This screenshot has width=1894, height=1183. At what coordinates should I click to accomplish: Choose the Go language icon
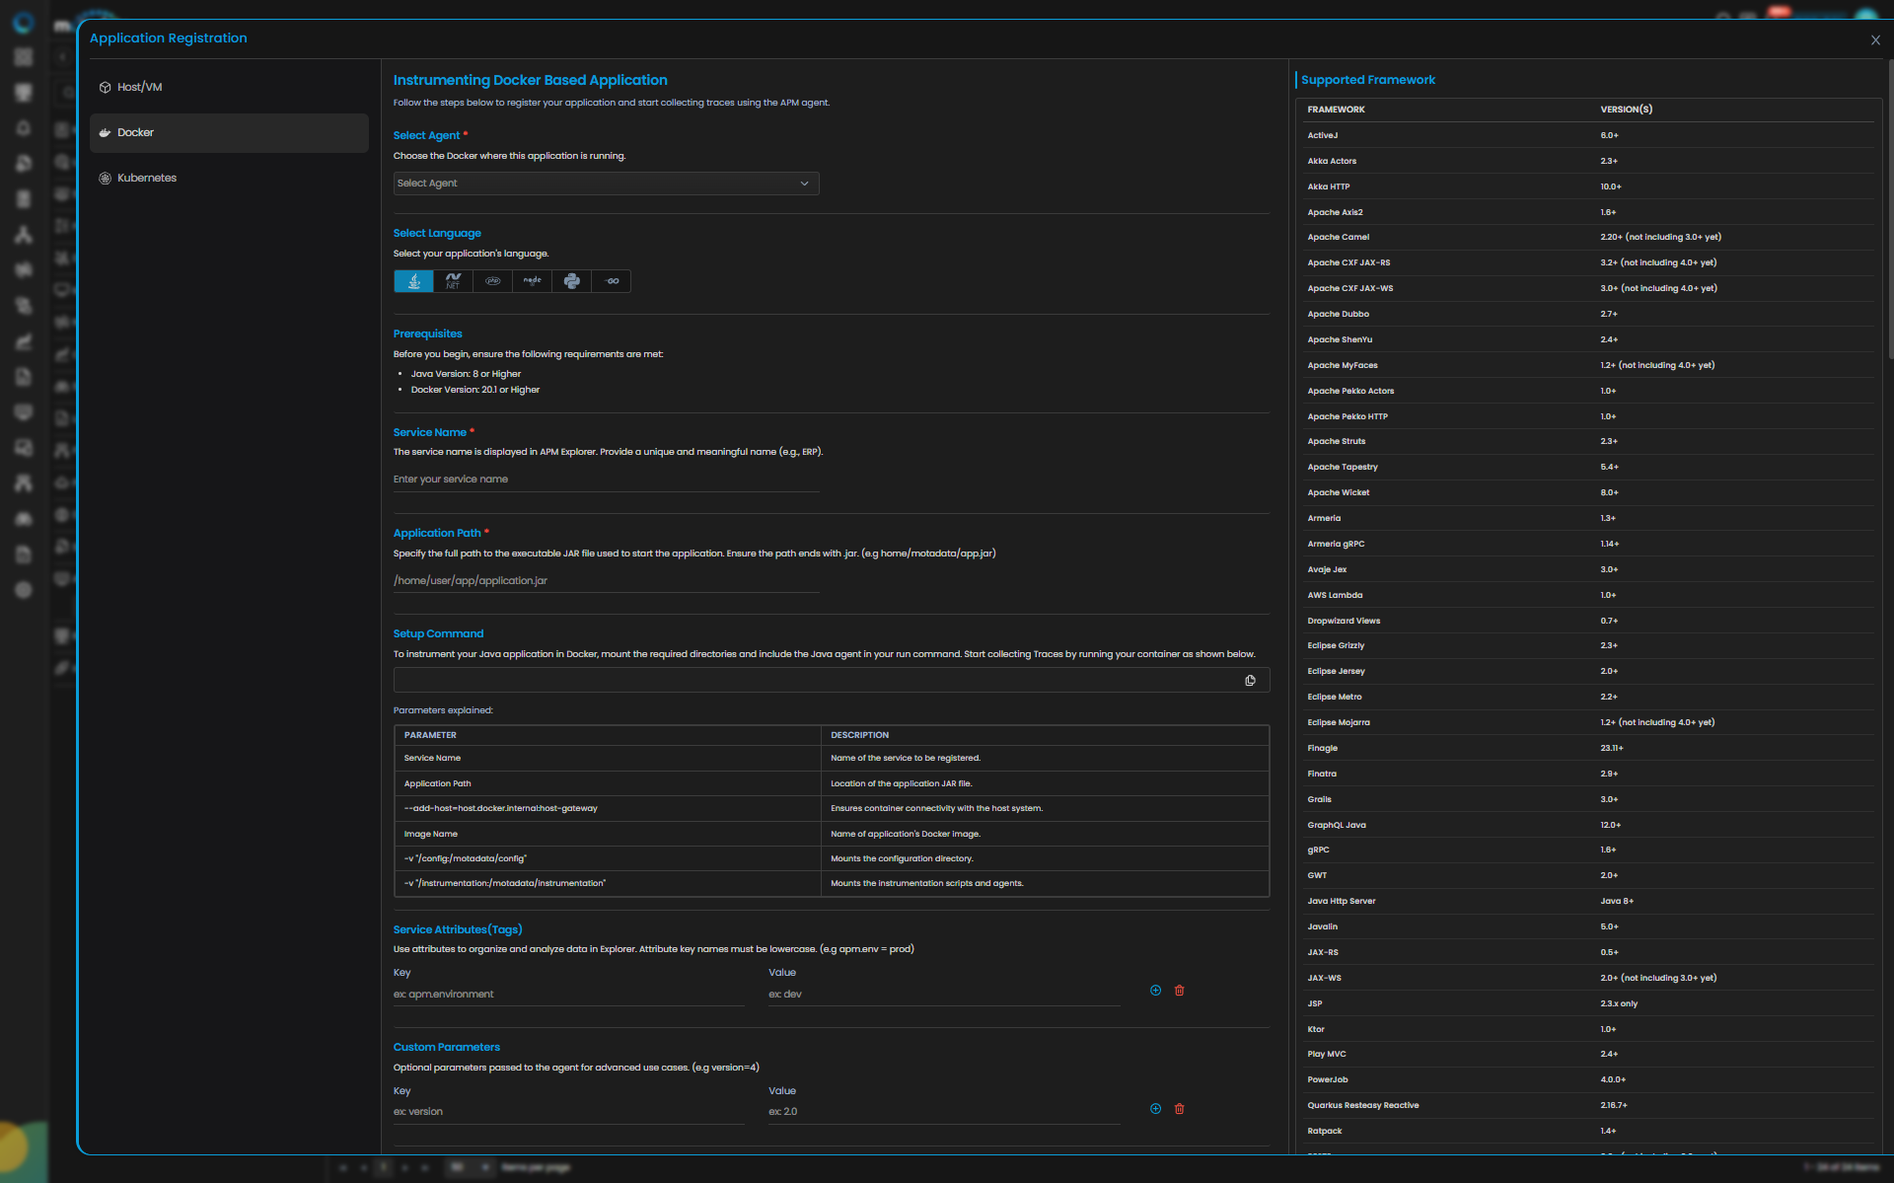point(612,281)
